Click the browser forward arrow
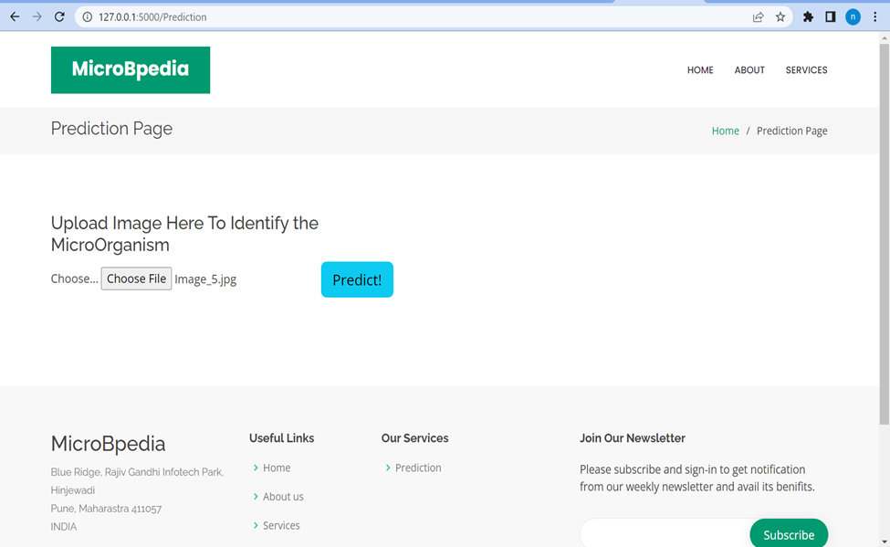The image size is (890, 547). [37, 16]
